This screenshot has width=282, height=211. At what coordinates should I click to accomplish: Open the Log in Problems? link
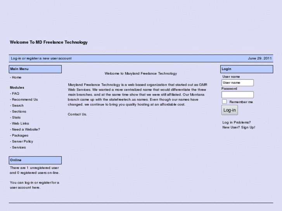(237, 122)
